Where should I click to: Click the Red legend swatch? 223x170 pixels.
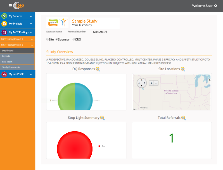[99, 146]
